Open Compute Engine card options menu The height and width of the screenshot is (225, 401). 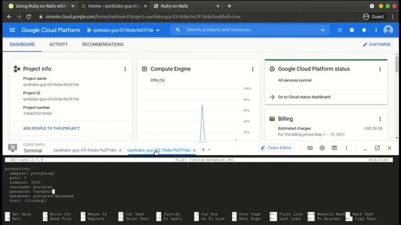pos(253,69)
